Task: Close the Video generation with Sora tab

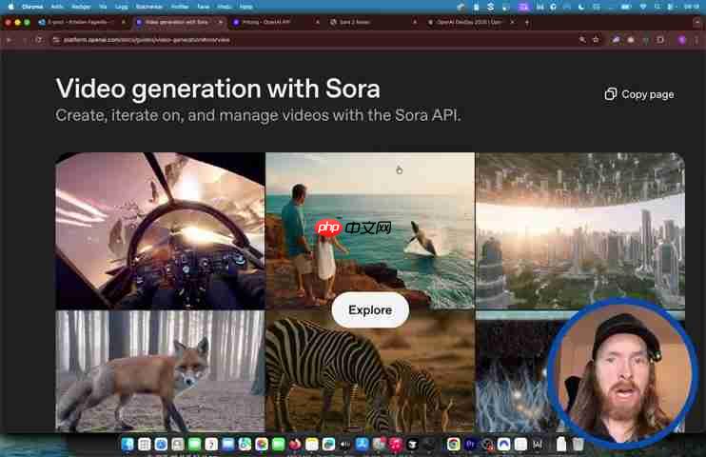Action: tap(220, 22)
